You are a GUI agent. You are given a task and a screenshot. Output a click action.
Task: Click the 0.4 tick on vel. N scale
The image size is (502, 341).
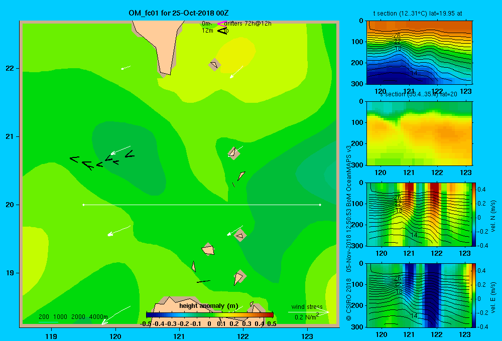click(481, 190)
